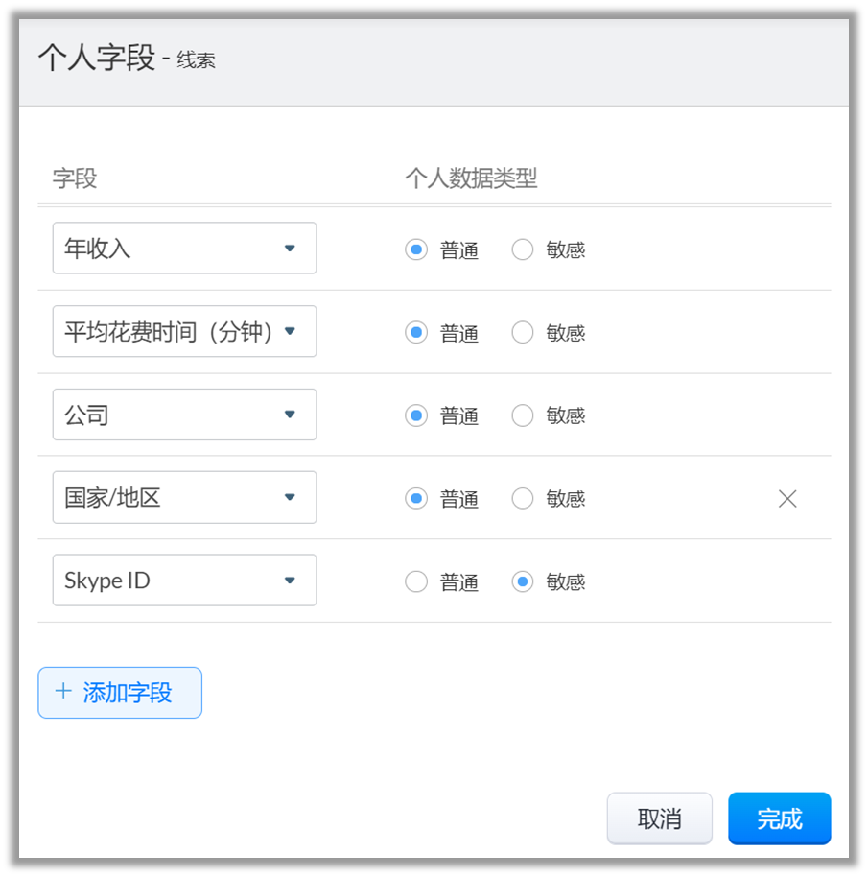Click the plus icon in 添加字段 button
868x877 pixels.
[x=63, y=691]
